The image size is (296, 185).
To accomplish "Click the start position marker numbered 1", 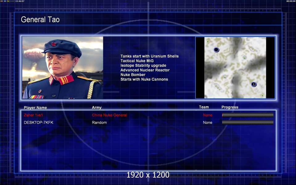I will (x=254, y=84).
